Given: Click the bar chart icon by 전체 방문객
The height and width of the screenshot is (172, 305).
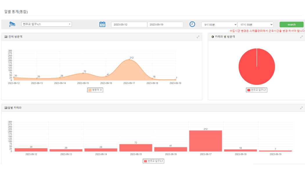Looking at the screenshot, I should pos(6,37).
